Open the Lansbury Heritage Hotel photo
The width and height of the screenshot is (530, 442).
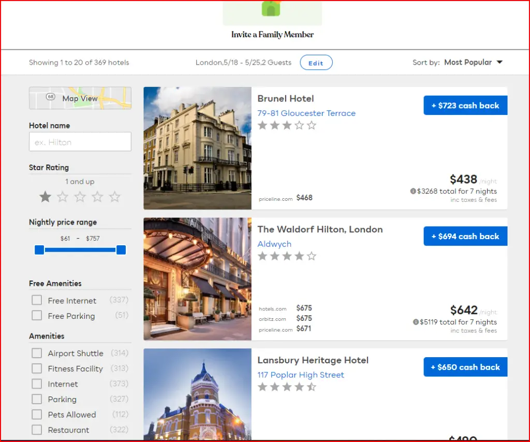coord(197,394)
